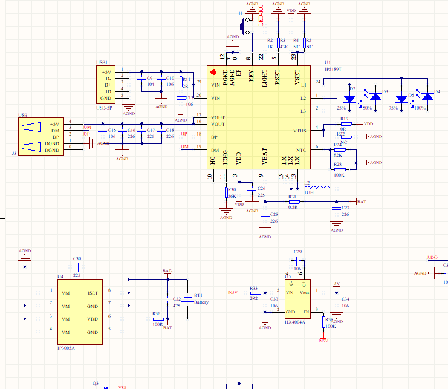Click battery BT1 symbol

[x=187, y=299]
